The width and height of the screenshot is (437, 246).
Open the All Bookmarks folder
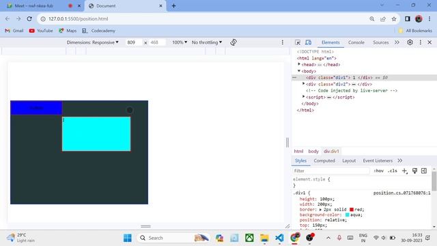point(415,31)
